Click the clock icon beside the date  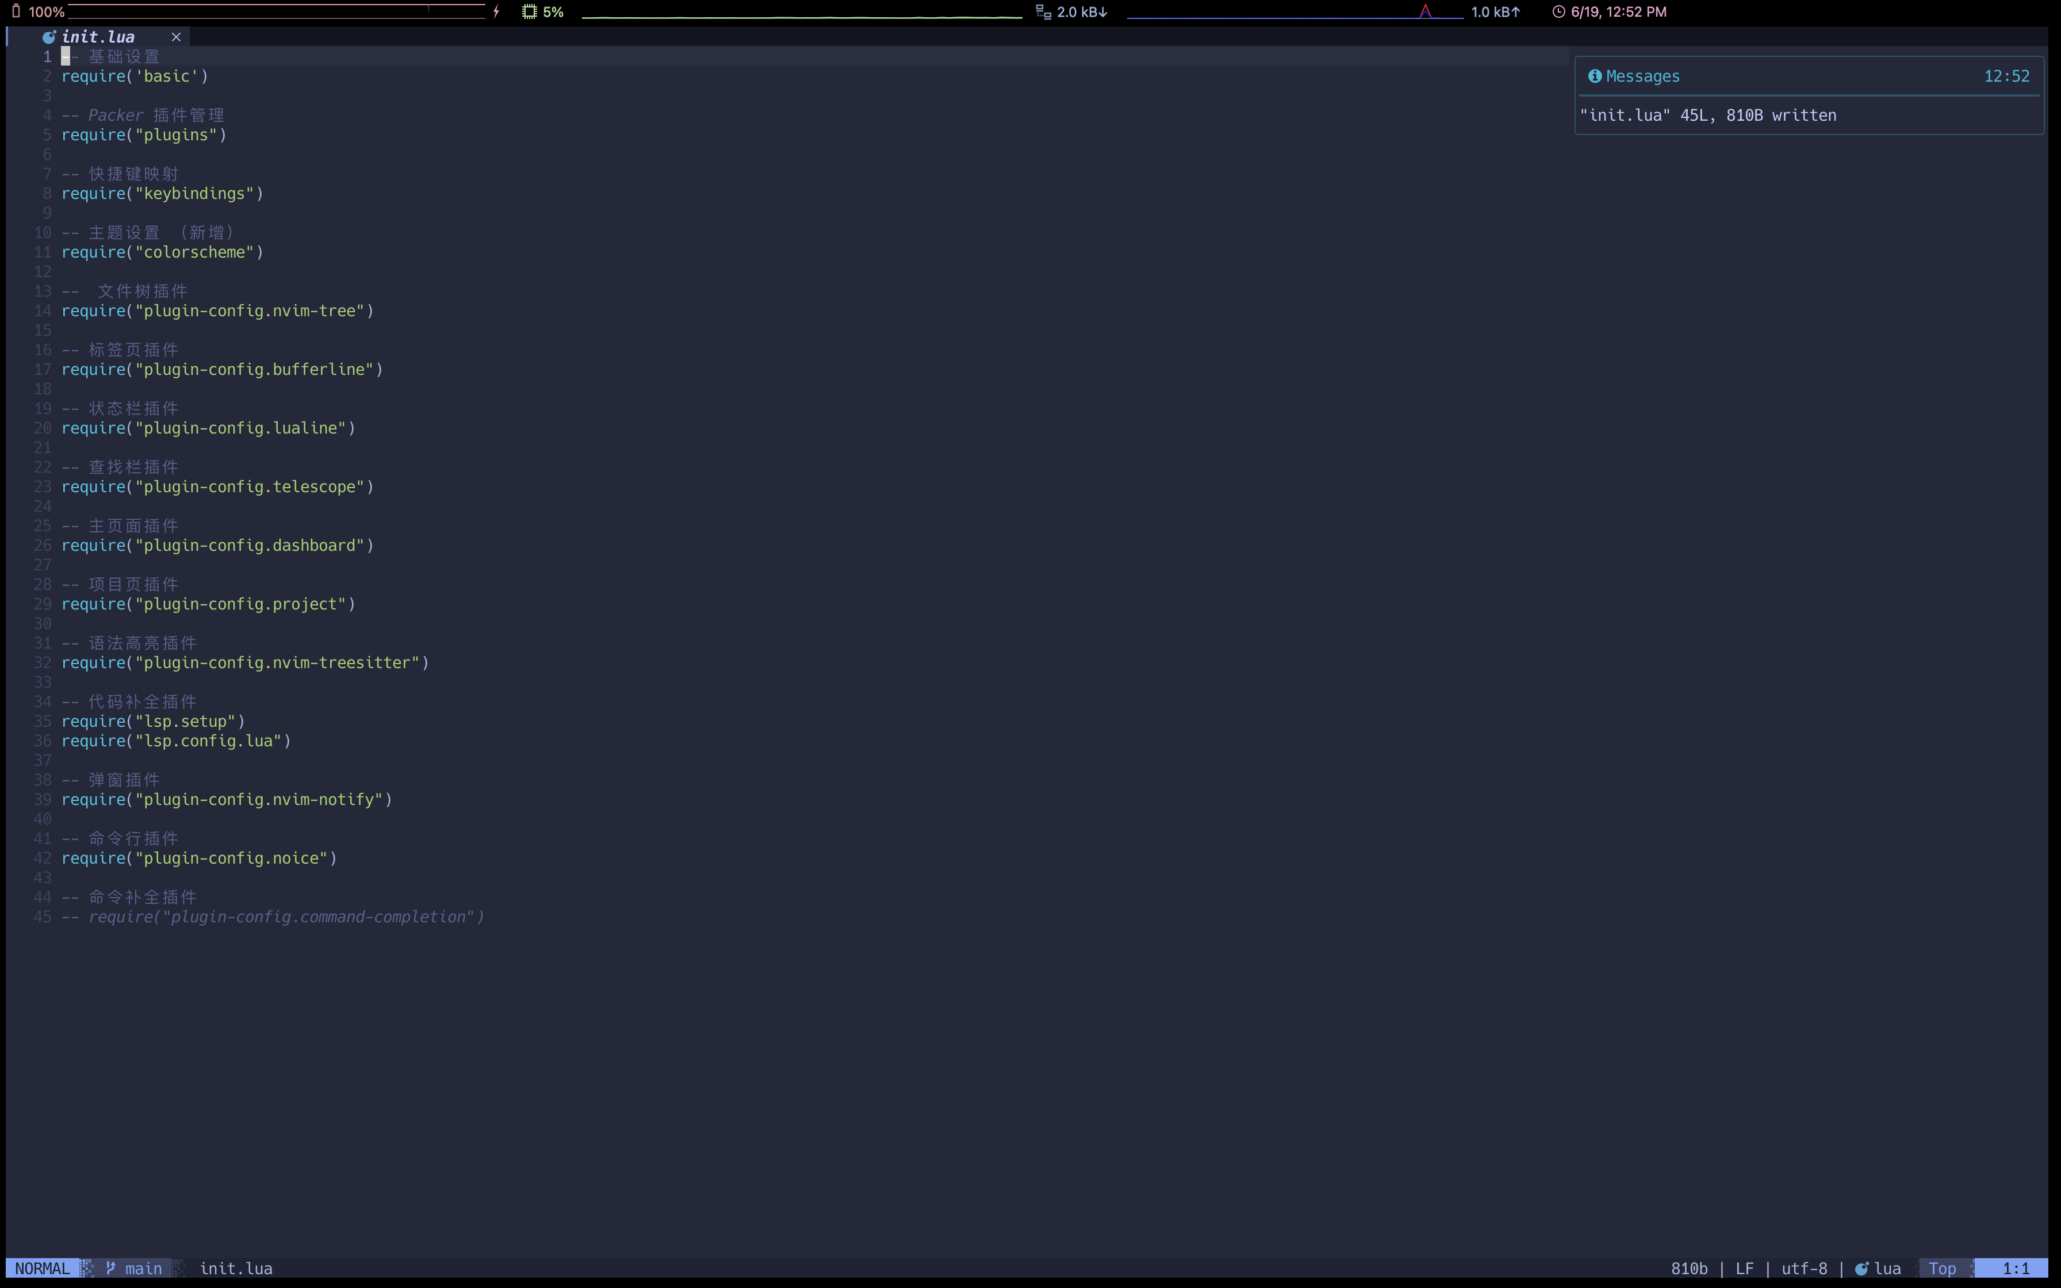click(x=1558, y=11)
